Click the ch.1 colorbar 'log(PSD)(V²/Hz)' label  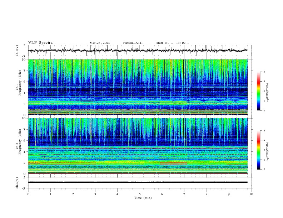(x=268, y=93)
